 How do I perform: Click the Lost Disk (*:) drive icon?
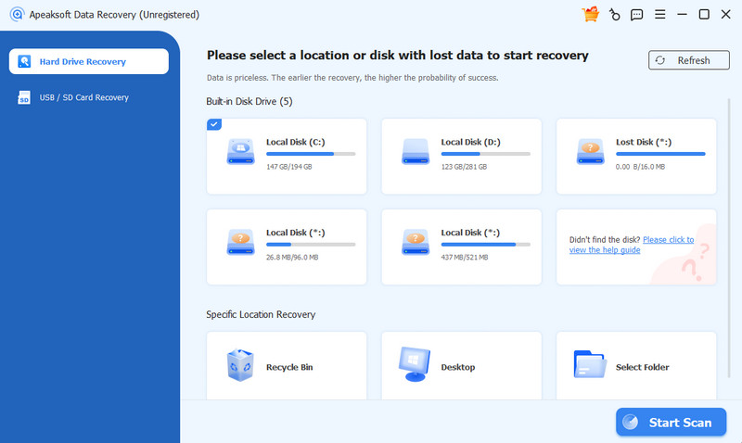coord(590,151)
